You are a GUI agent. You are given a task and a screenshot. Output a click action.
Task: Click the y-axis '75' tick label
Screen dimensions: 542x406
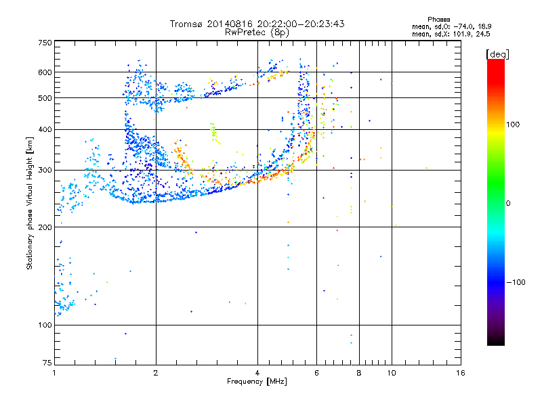47,363
